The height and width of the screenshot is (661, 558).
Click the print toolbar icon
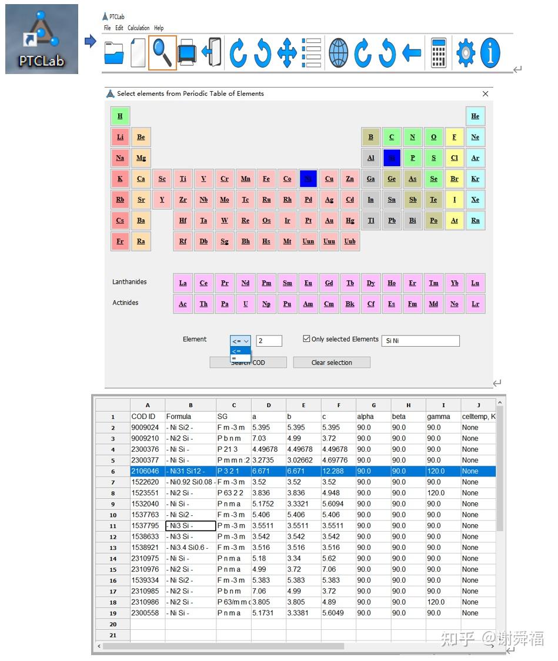coord(186,53)
